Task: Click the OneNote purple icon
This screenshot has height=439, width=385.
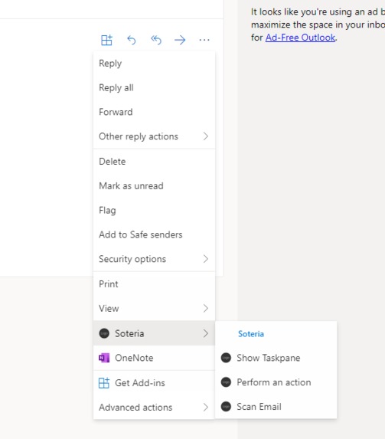Action: tap(104, 358)
